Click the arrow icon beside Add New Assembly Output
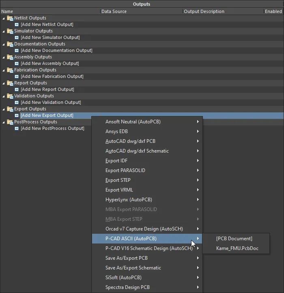The width and height of the screenshot is (284, 293). click(17, 64)
